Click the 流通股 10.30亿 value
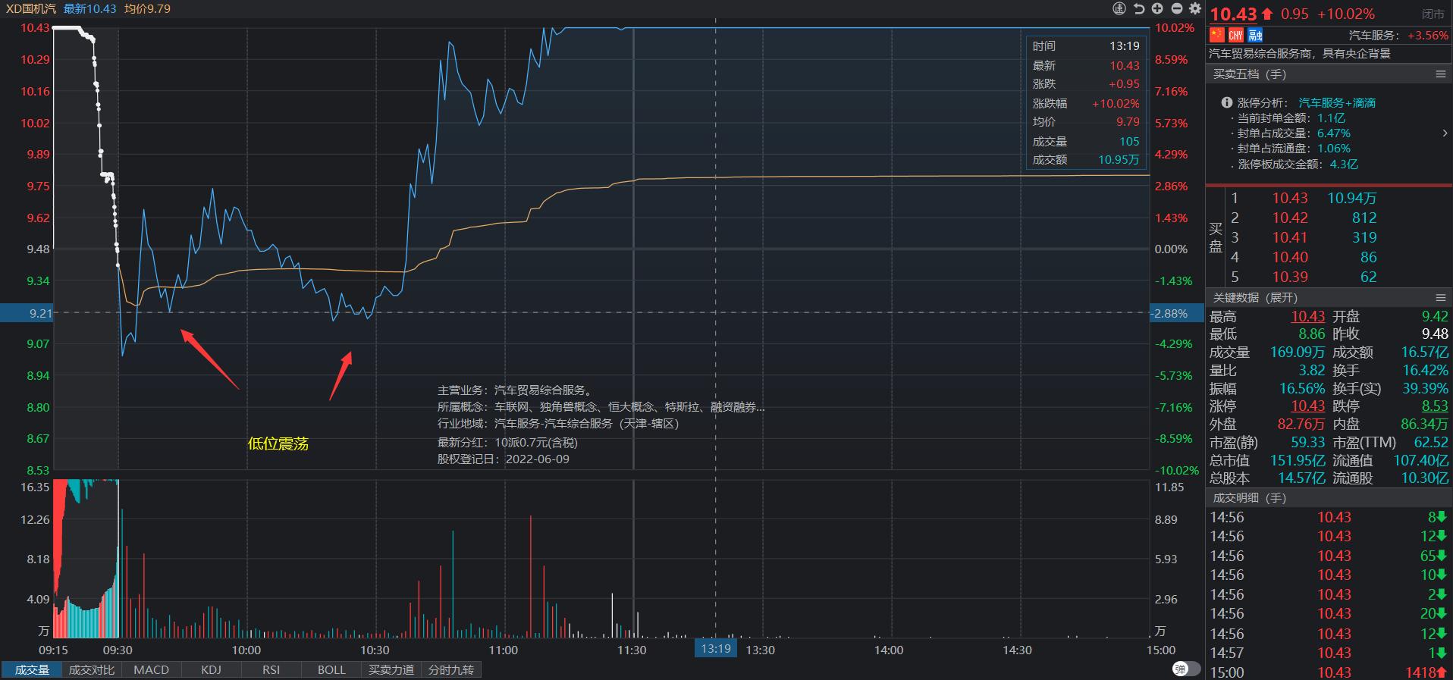The height and width of the screenshot is (680, 1453). [x=1425, y=478]
